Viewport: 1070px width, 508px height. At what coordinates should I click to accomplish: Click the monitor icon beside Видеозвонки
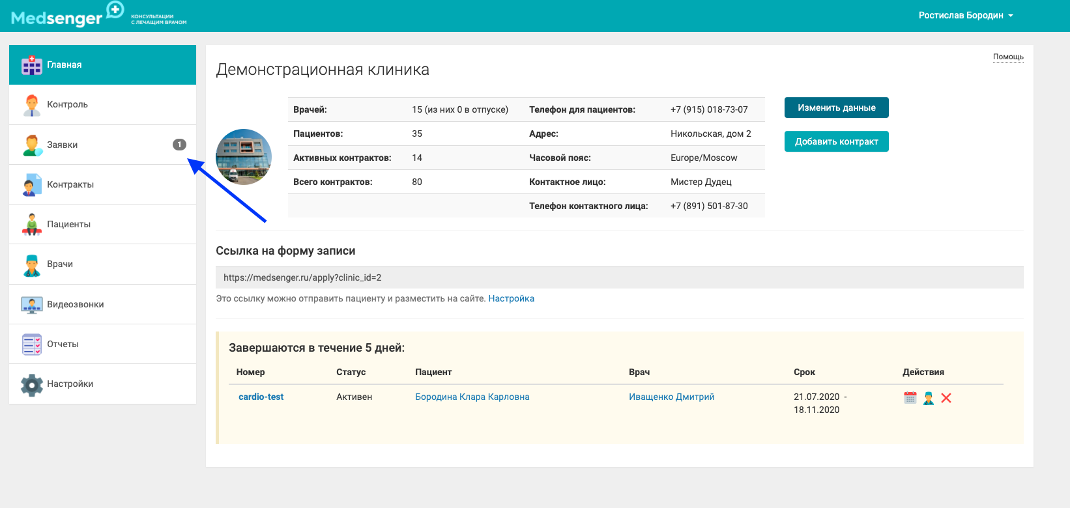pos(31,305)
